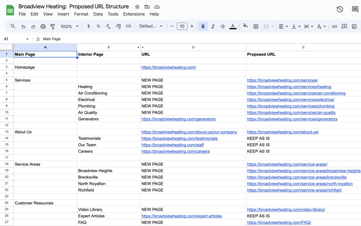Click the borders grid icon

256,26
